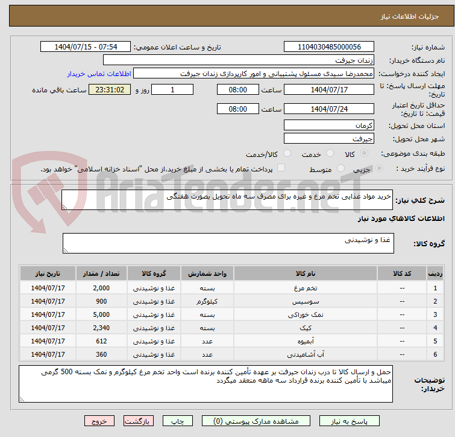Click the deadline time 08:00 field beside 1404/07/17
The width and height of the screenshot is (455, 437).
pos(237,89)
